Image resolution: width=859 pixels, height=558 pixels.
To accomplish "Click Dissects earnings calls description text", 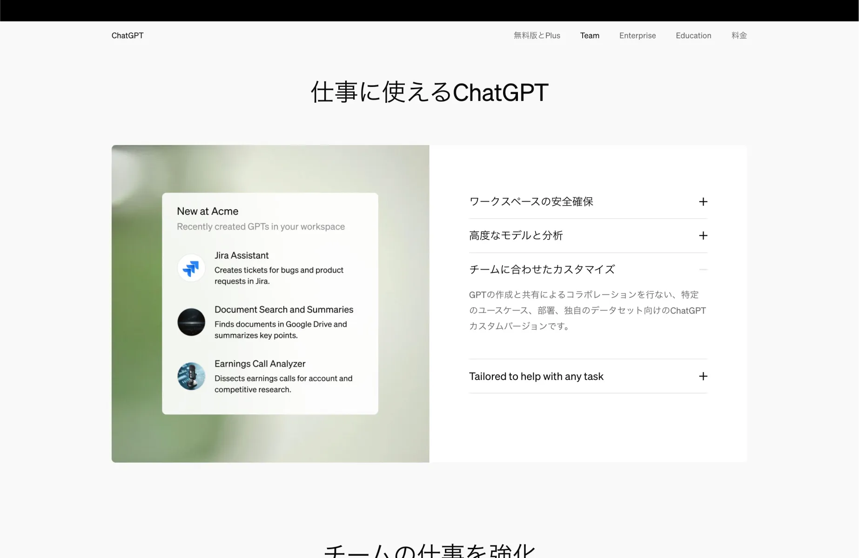I will click(283, 384).
